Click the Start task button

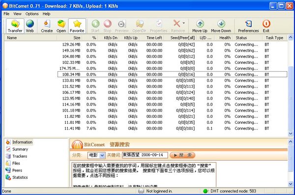pyautogui.click(x=95, y=26)
